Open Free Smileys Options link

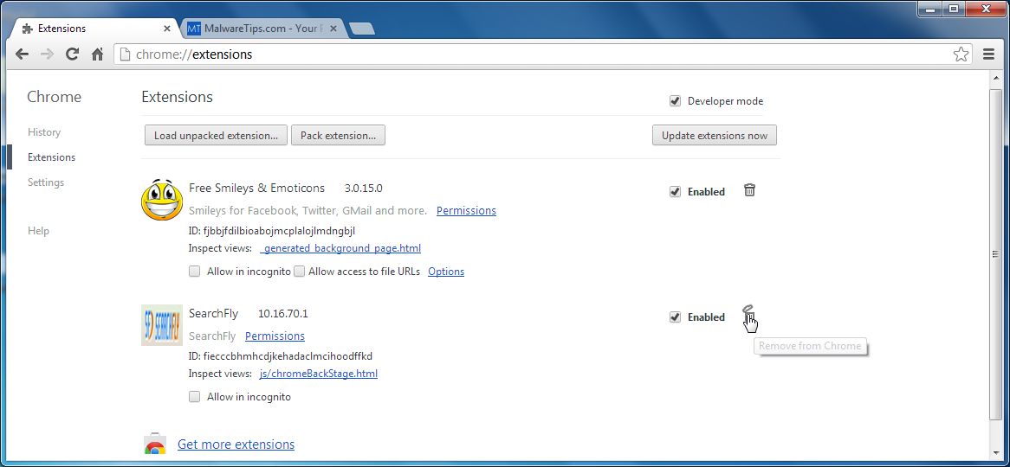[x=446, y=272]
